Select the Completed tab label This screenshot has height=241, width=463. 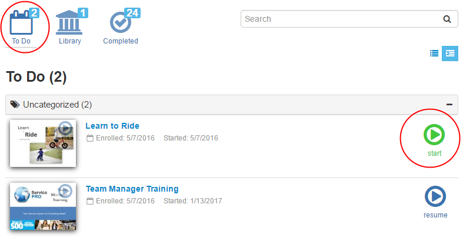[x=121, y=41]
